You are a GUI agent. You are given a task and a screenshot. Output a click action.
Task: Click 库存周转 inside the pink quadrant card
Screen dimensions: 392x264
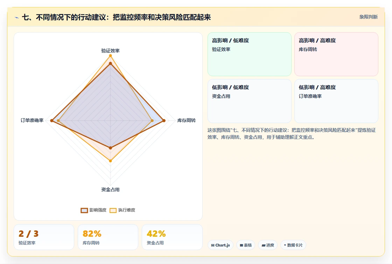point(308,49)
